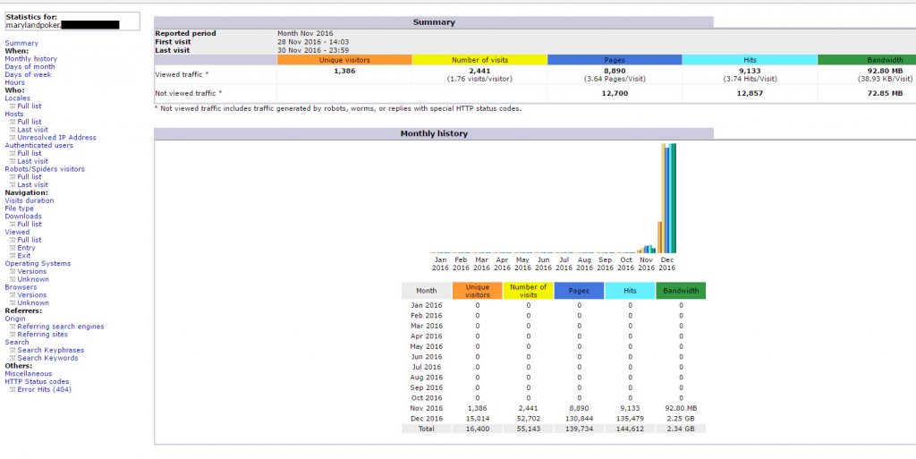Select the 52,702 visits cell for Dec 2016
This screenshot has width=916, height=459.
528,419
